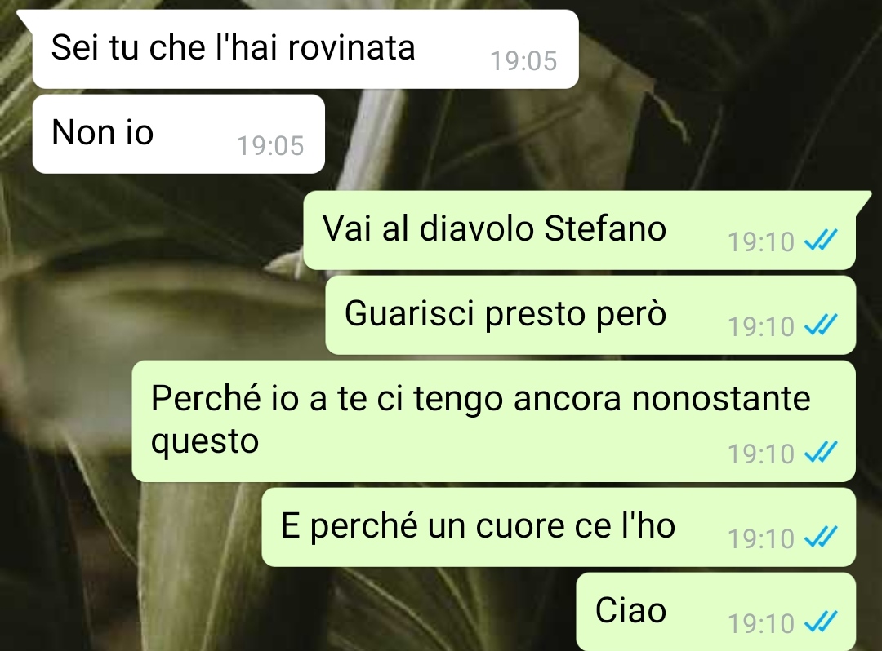Image resolution: width=882 pixels, height=651 pixels.
Task: Tap the double-check read receipt on 'Vai al diavolo Stefano'
Action: coord(821,240)
